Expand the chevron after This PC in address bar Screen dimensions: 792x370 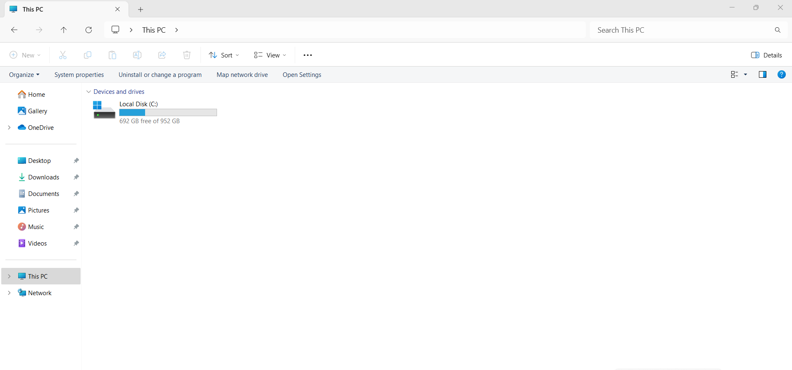(x=177, y=30)
